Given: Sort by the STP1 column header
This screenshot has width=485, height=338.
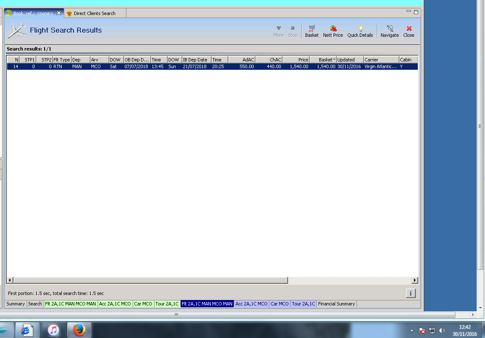Looking at the screenshot, I should [28, 60].
